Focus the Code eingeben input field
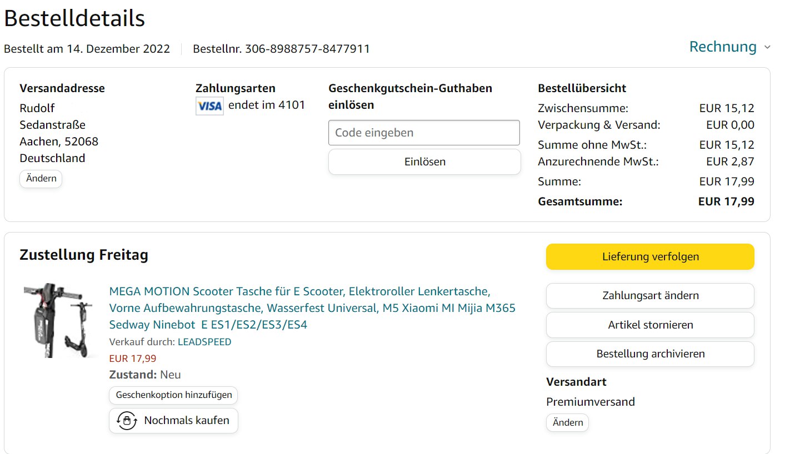The image size is (785, 454). click(424, 133)
